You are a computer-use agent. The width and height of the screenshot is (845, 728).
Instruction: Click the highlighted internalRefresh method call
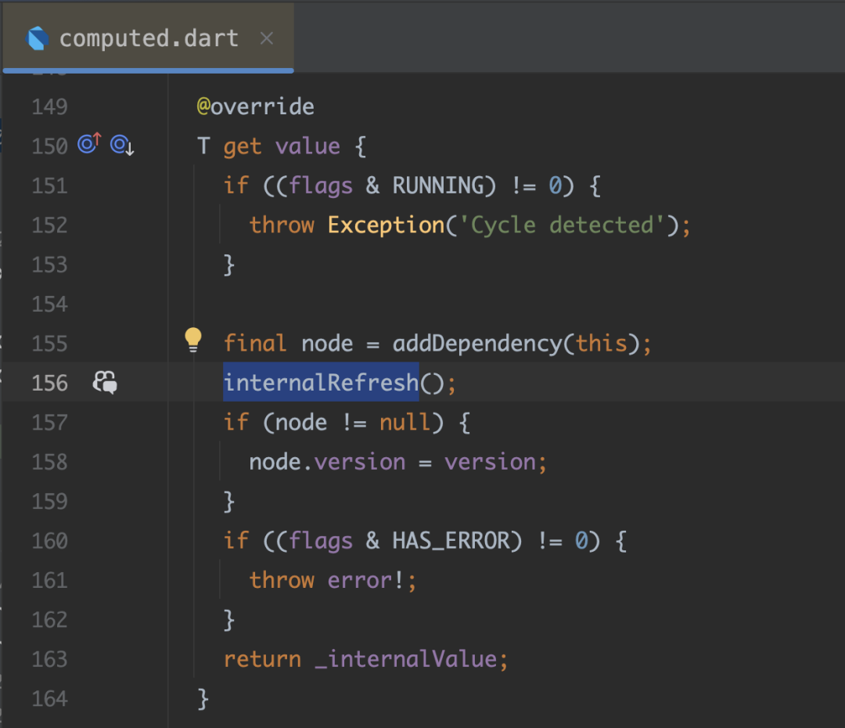pos(321,383)
